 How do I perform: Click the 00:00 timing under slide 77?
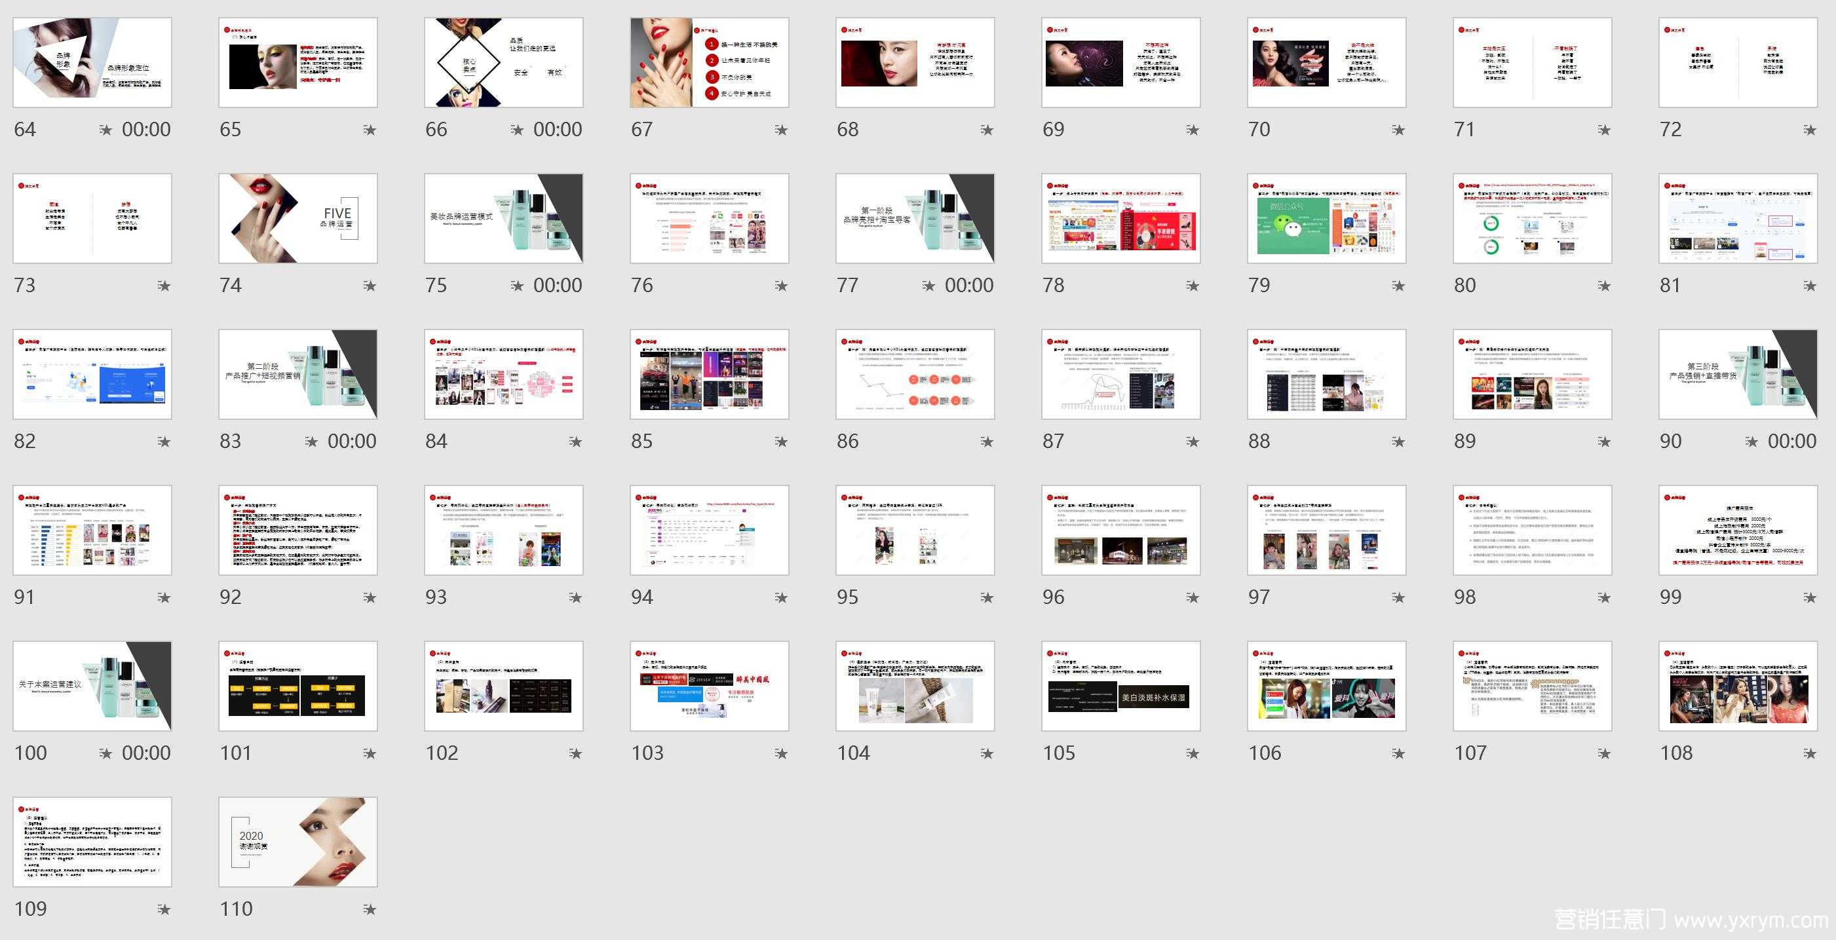(x=968, y=286)
